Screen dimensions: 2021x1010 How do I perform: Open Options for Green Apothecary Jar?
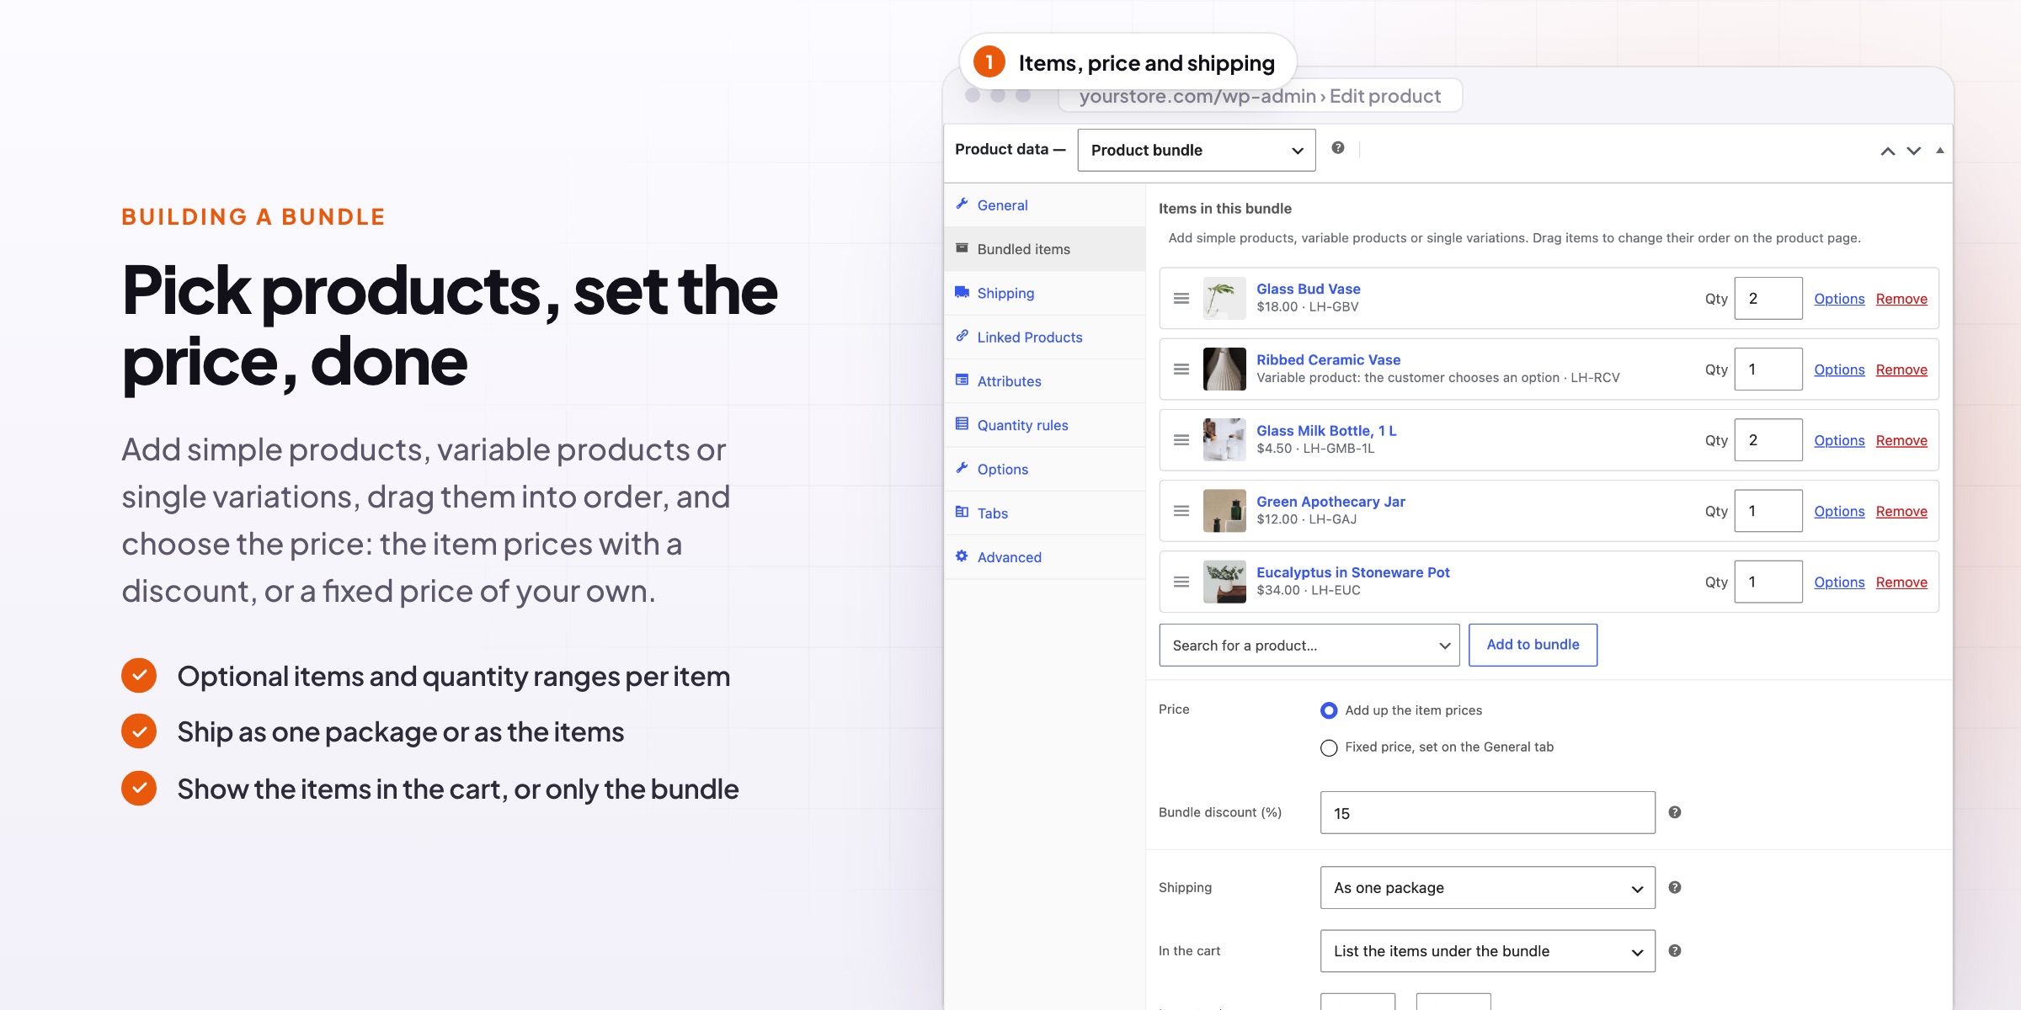tap(1839, 511)
